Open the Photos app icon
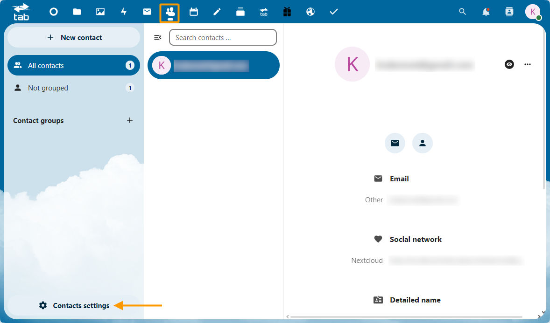This screenshot has height=323, width=550. click(100, 12)
